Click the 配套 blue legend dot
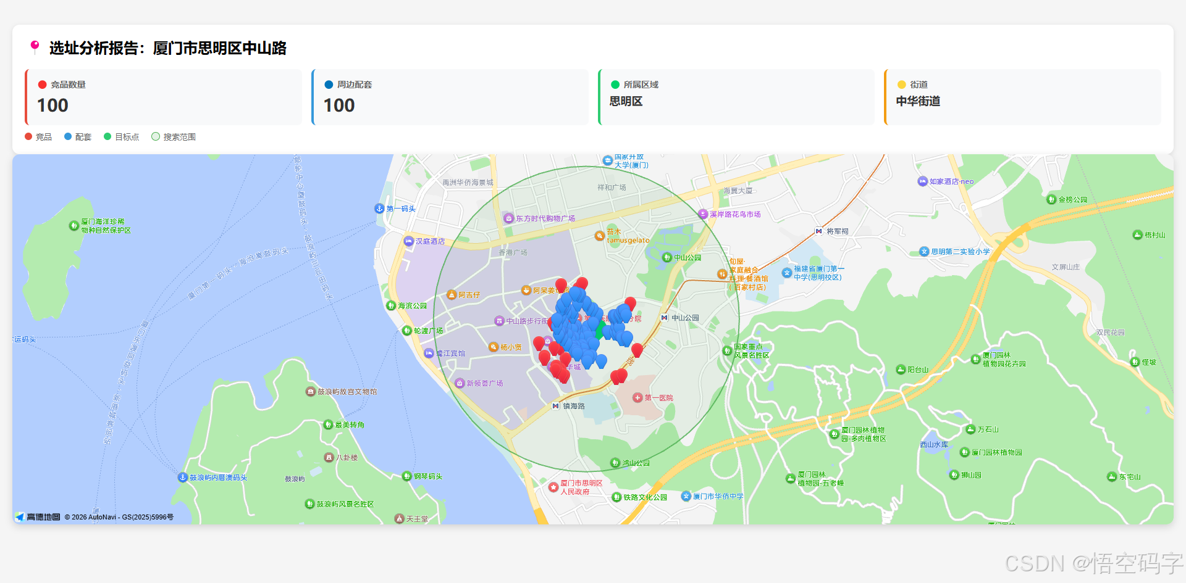This screenshot has width=1186, height=583. (x=68, y=136)
